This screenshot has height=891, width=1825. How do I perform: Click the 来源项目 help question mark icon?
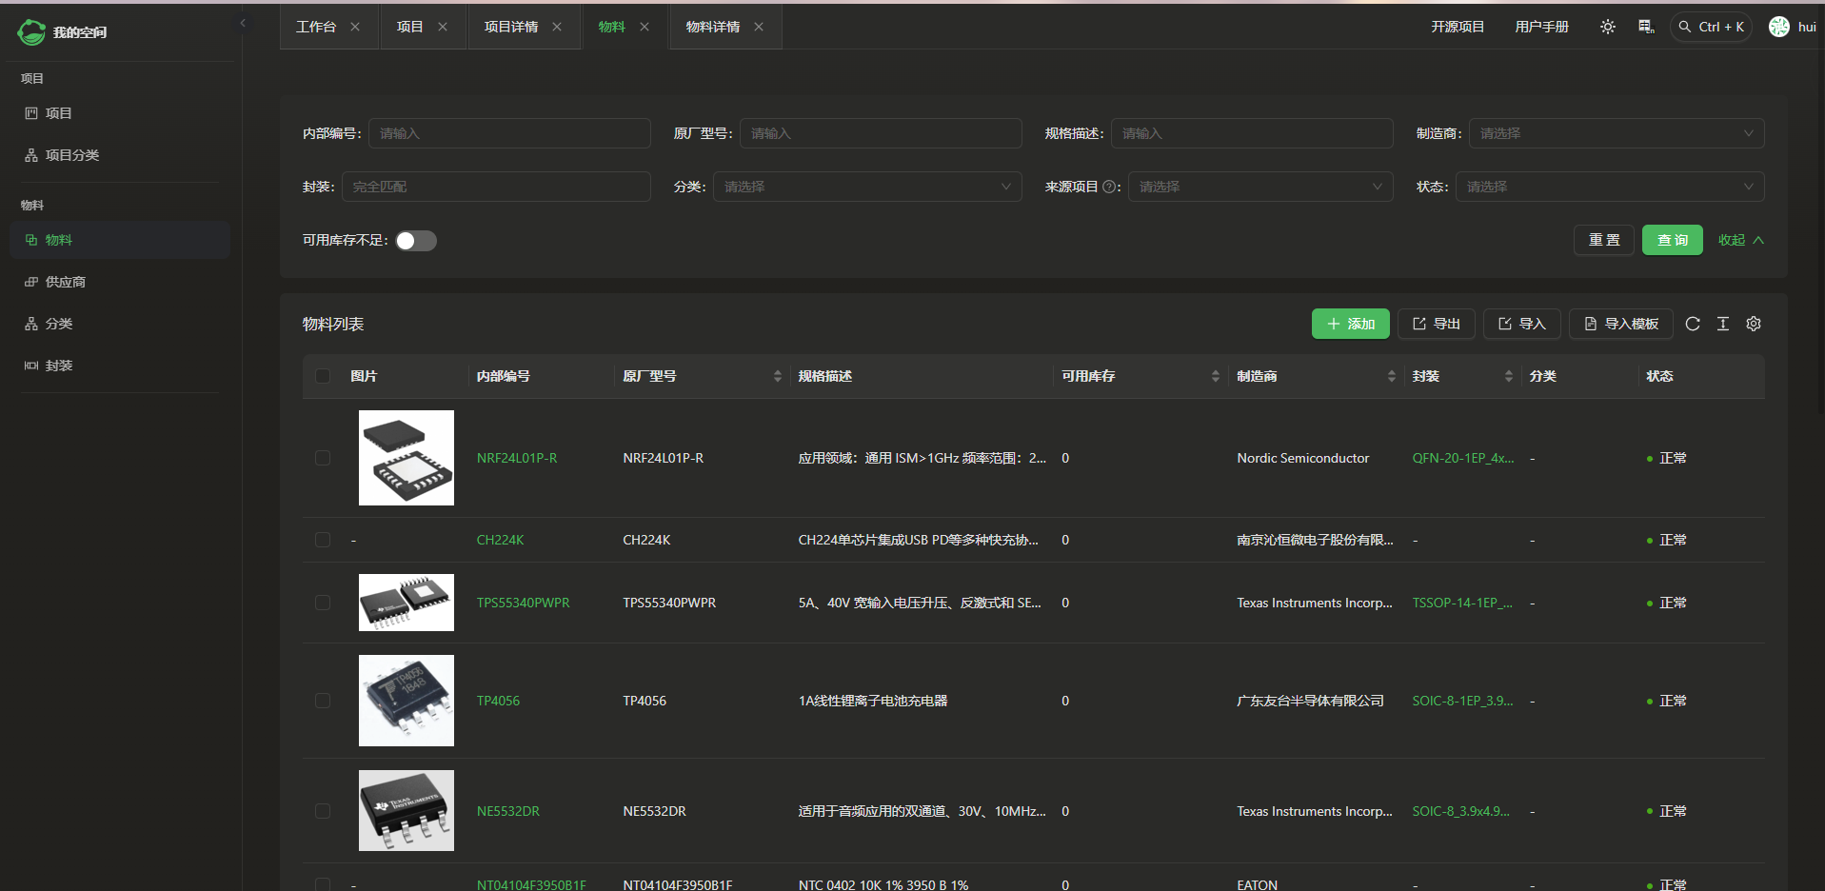(x=1109, y=188)
